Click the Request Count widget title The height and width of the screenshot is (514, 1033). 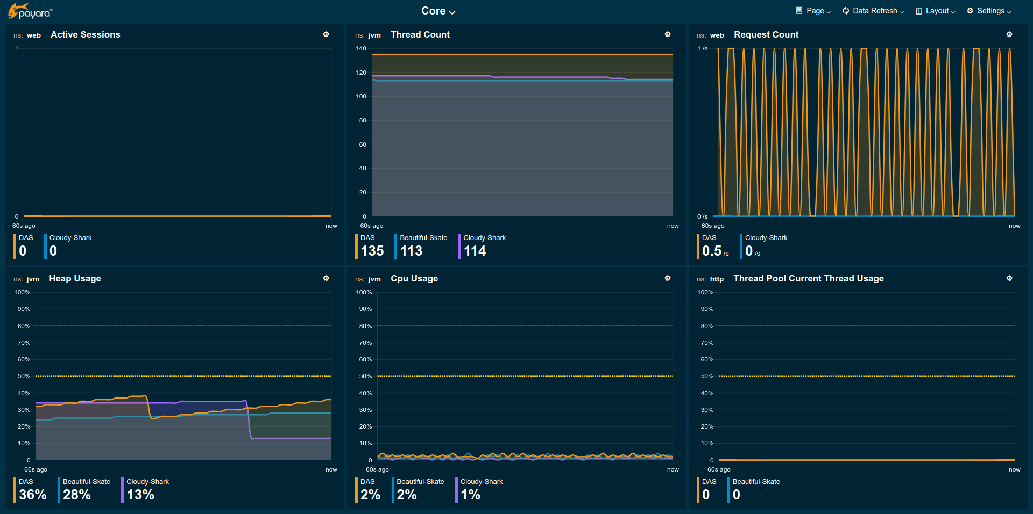coord(766,34)
